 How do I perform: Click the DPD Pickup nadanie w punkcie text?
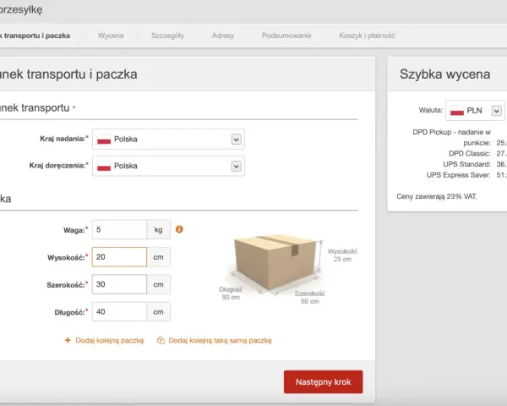[451, 137]
